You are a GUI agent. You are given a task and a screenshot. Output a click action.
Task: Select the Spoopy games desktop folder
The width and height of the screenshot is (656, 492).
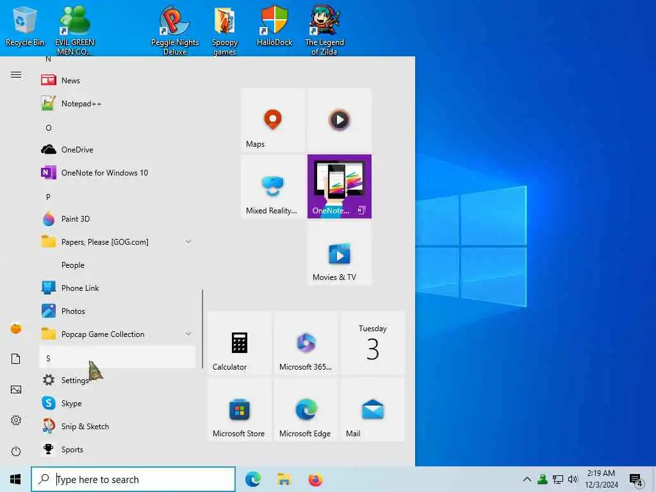225,31
